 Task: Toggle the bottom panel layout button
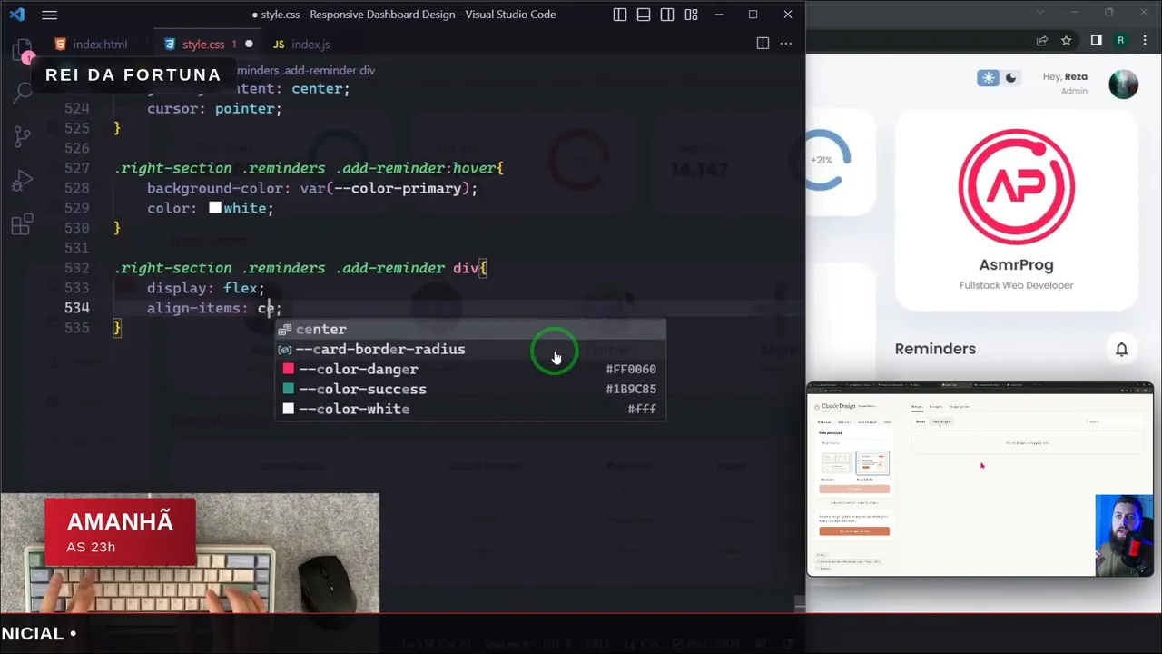tap(644, 15)
